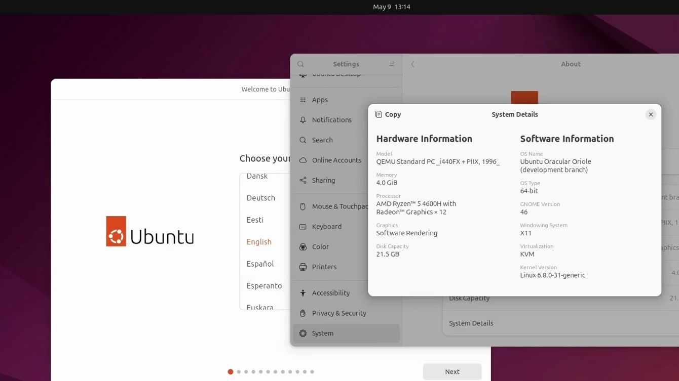Click the Color icon in sidebar
This screenshot has width=679, height=381.
pyautogui.click(x=303, y=247)
